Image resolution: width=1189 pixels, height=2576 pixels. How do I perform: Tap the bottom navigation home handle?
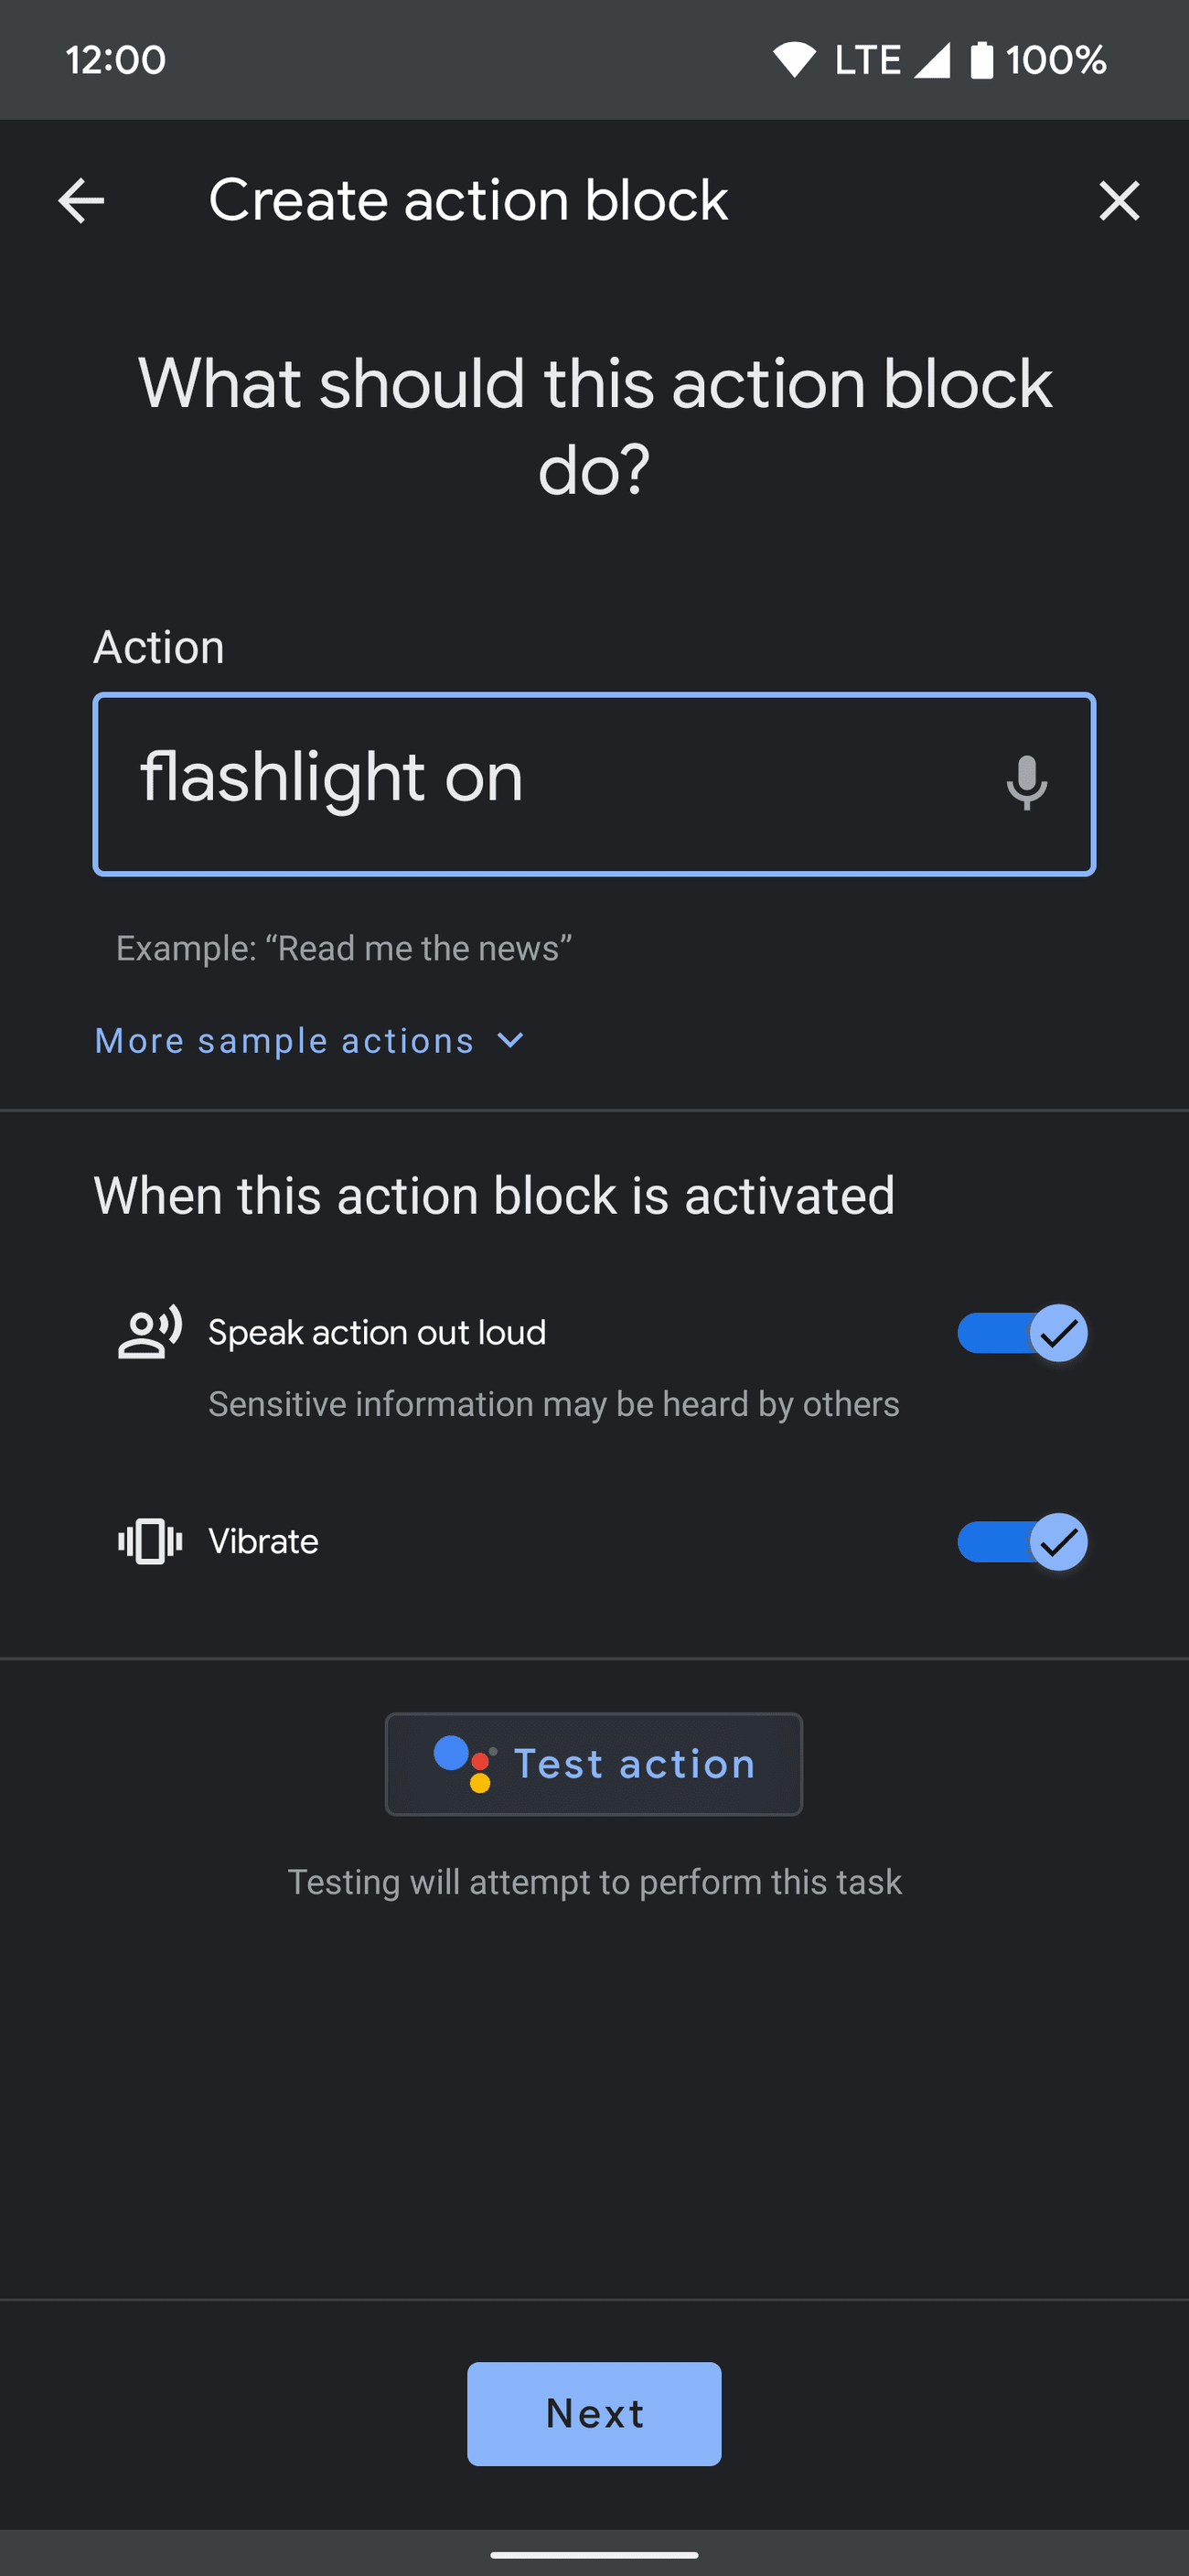coord(594,2554)
